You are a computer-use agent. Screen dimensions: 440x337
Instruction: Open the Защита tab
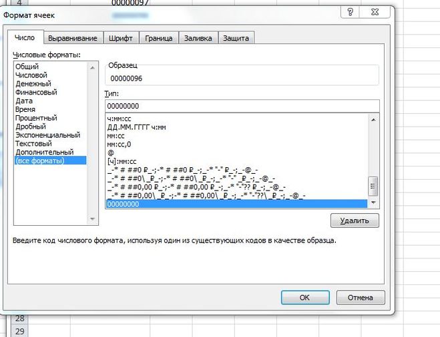(237, 39)
